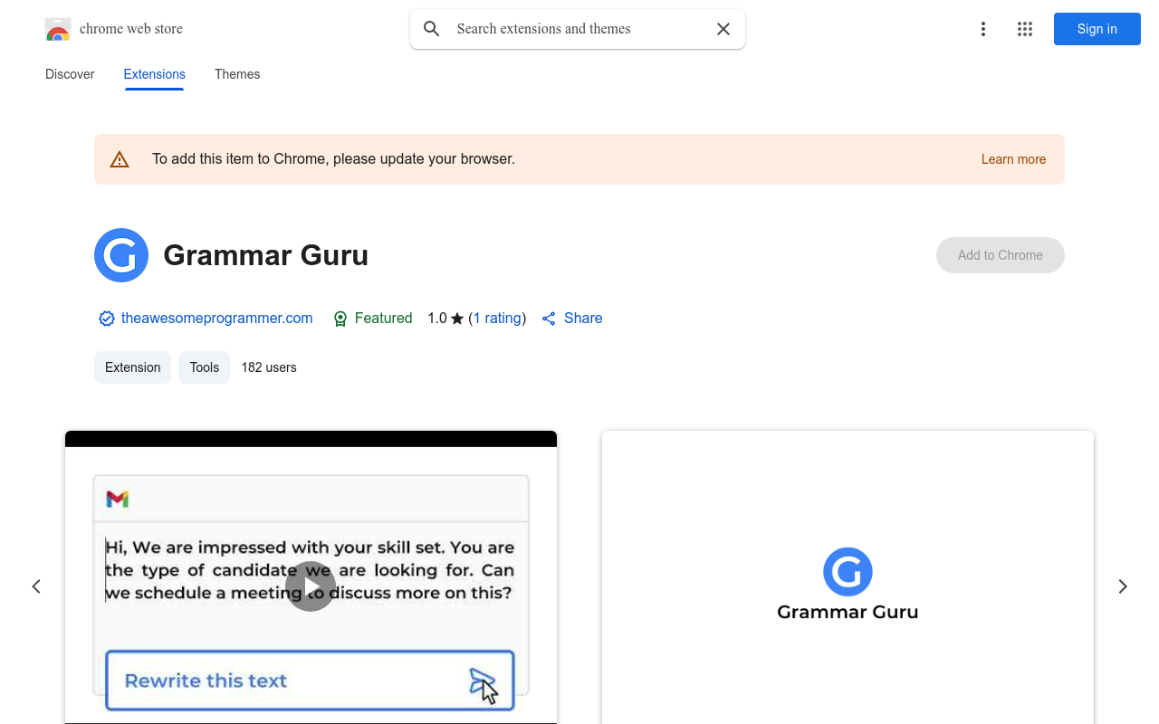Open the Google apps grid

pos(1025,29)
